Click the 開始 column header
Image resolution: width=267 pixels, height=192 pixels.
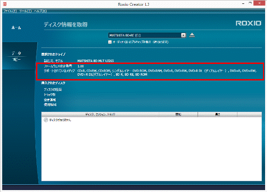pyautogui.click(x=178, y=114)
